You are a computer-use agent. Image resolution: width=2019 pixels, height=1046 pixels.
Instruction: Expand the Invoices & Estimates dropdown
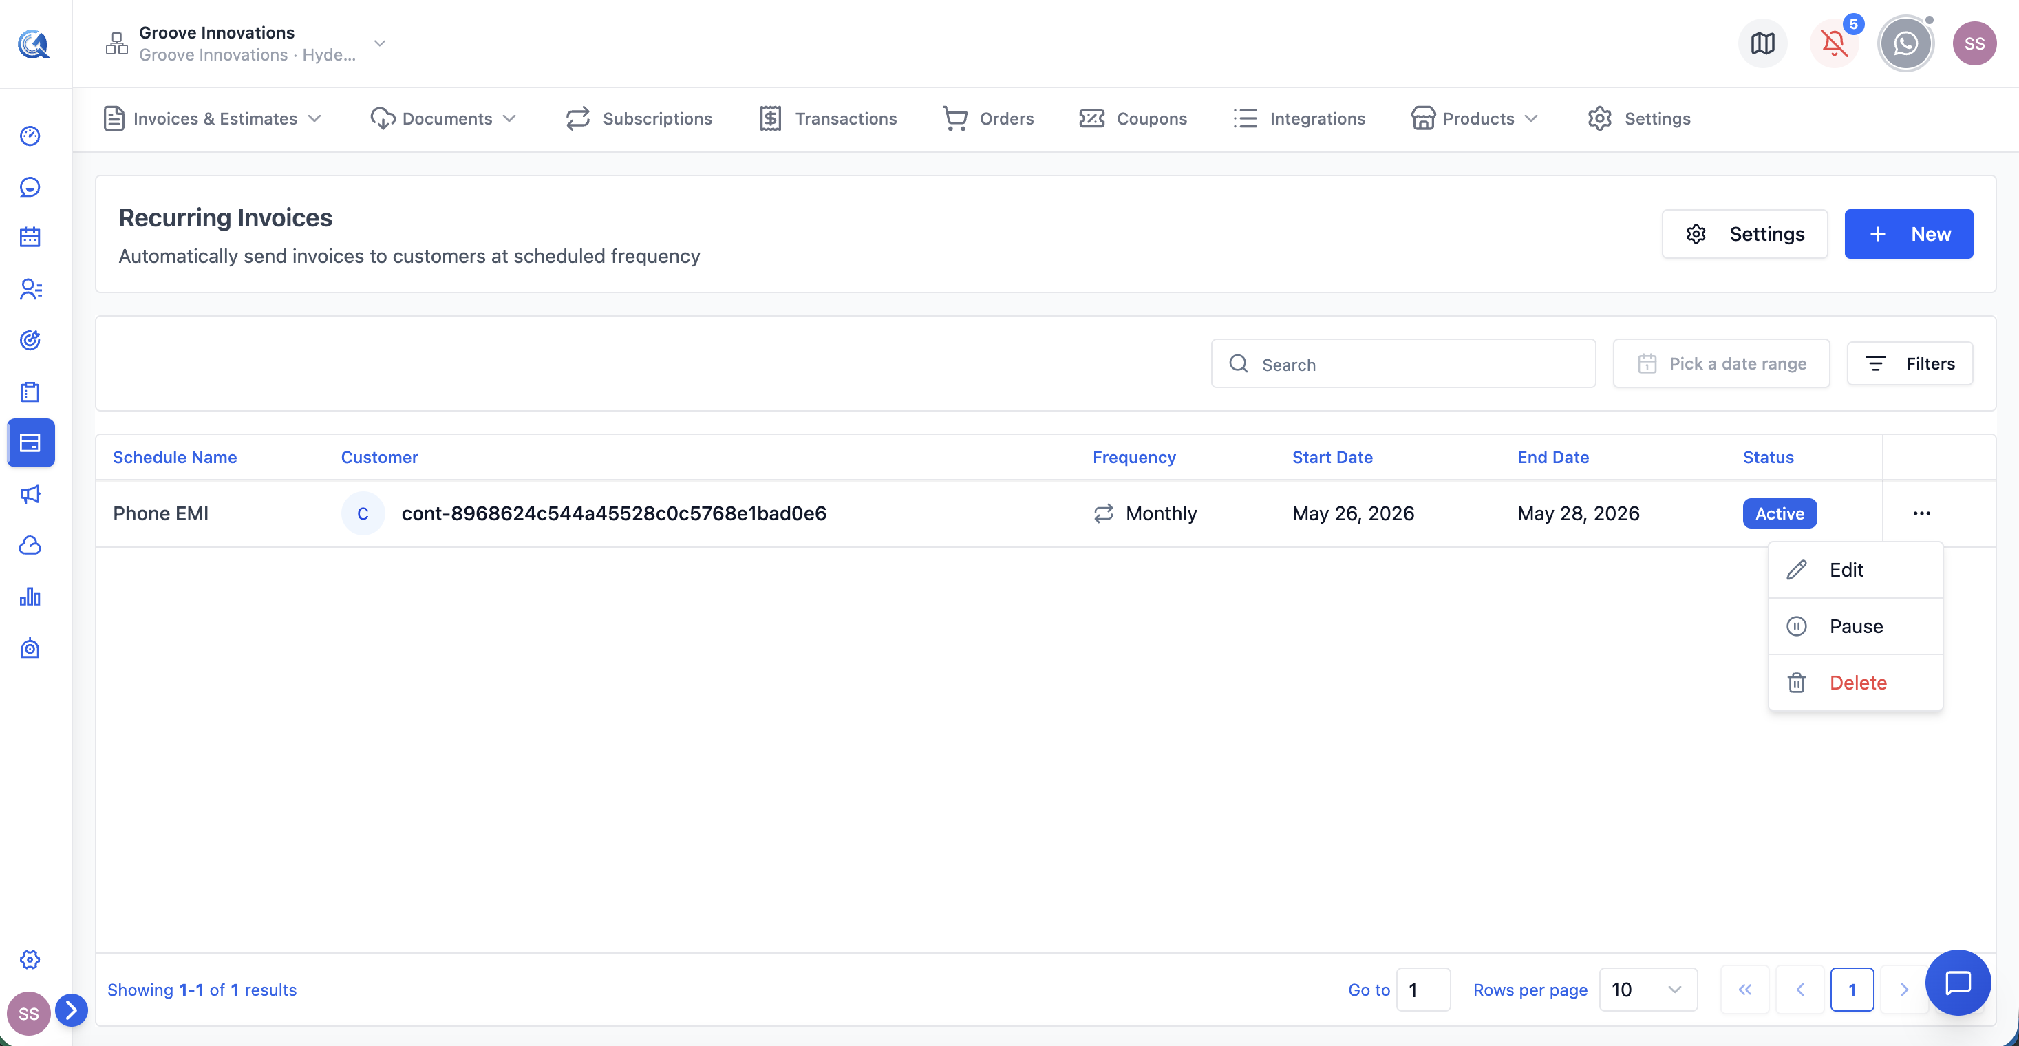click(x=213, y=118)
